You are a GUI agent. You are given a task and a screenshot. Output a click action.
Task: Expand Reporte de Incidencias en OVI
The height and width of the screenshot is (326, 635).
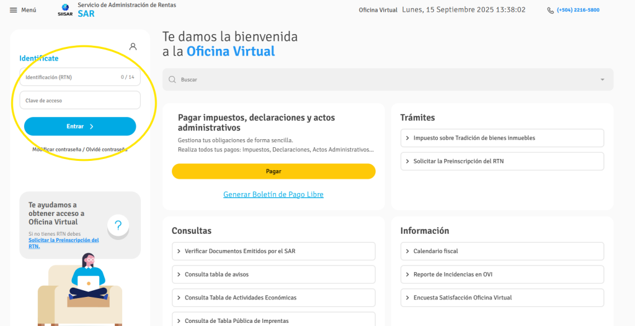point(502,274)
